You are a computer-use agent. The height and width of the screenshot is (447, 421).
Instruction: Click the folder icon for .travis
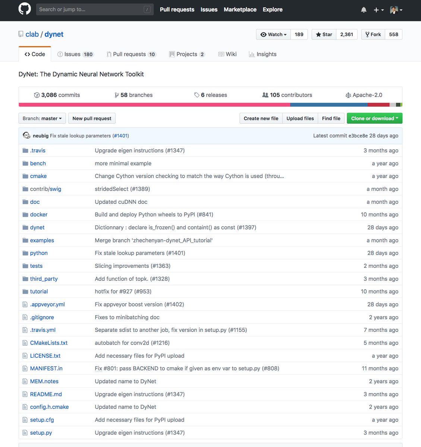[x=25, y=150]
